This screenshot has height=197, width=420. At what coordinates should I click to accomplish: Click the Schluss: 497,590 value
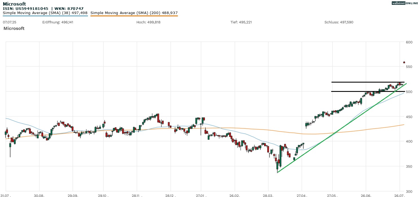(339, 22)
